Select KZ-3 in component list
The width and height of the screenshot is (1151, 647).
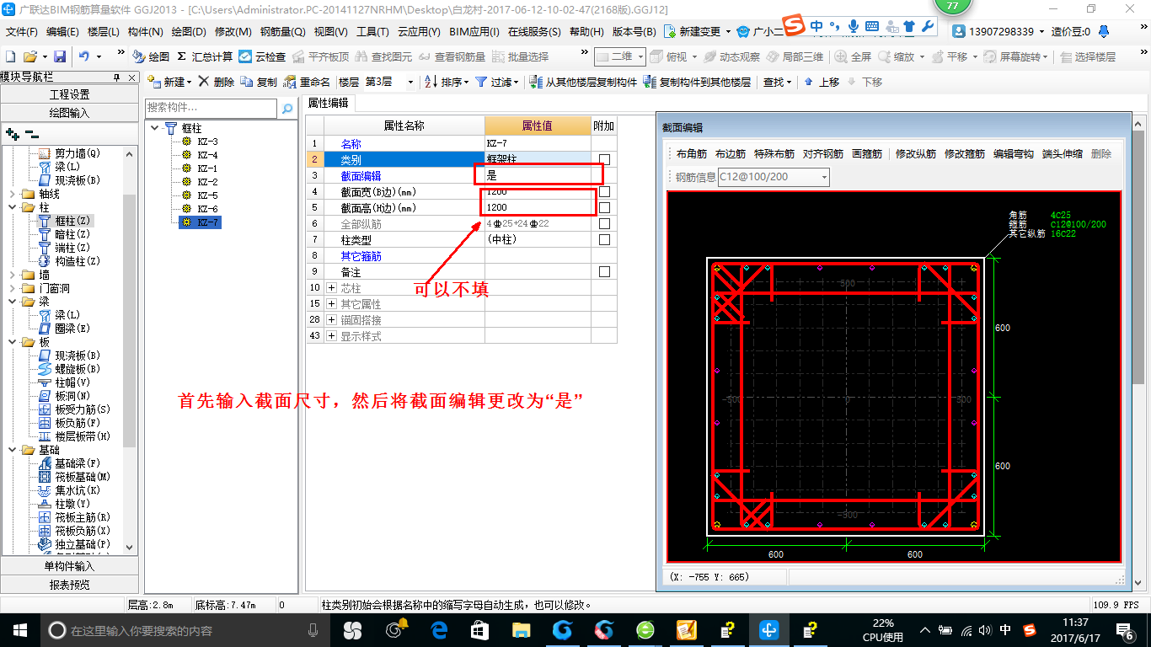[207, 142]
